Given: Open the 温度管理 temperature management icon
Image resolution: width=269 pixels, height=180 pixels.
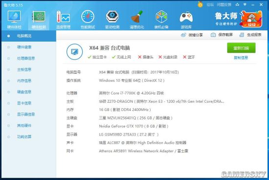Looking at the screenshot, I should pyautogui.click(x=63, y=17).
